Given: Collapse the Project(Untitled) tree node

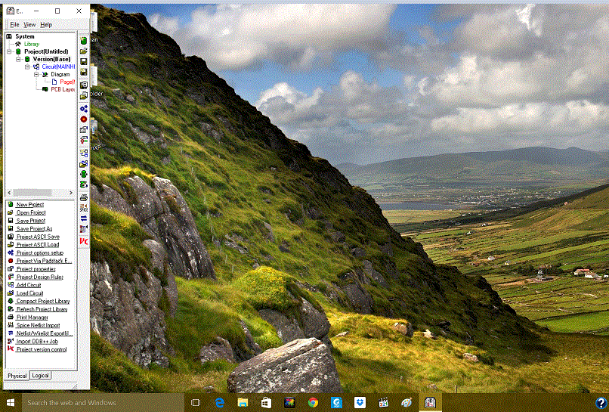Looking at the screenshot, I should click(x=9, y=51).
